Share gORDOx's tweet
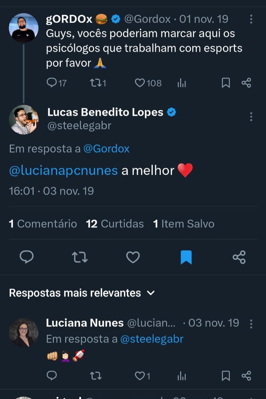This screenshot has height=399, width=266. 246,83
